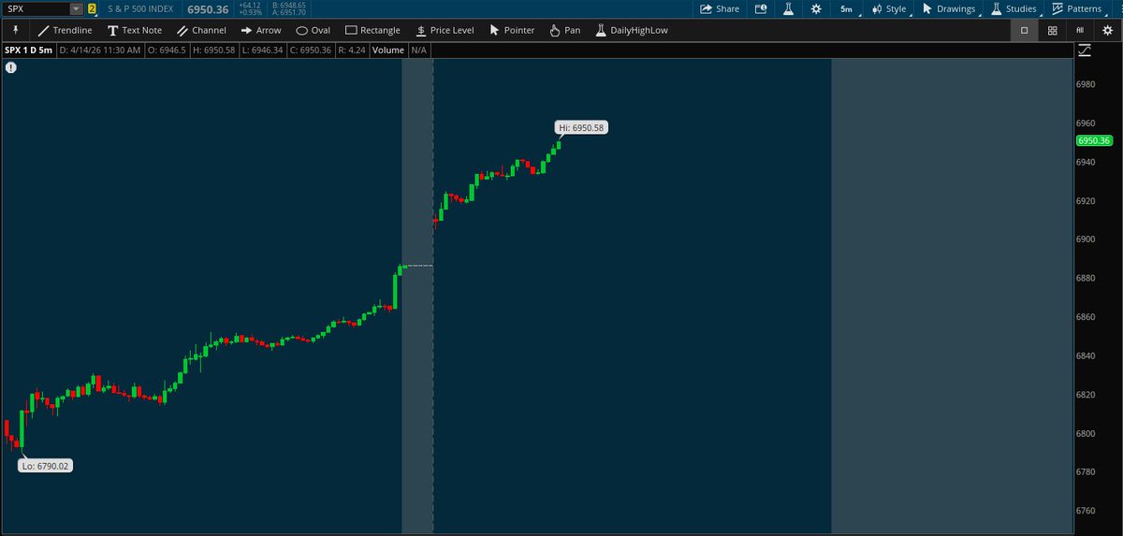Click the price axis scale icon
The image size is (1123, 536).
point(1084,51)
